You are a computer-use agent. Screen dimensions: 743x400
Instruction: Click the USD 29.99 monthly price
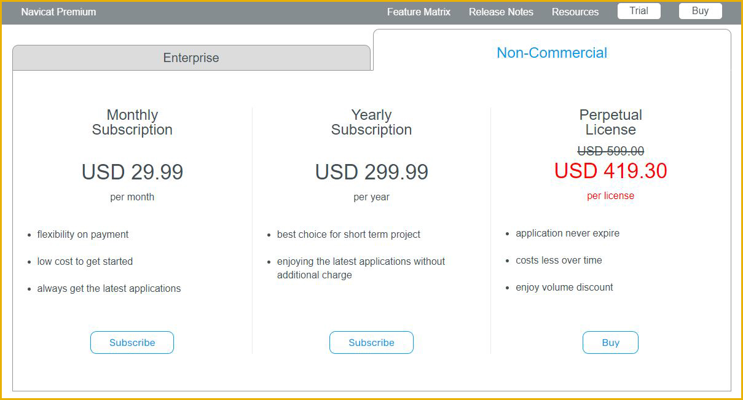pyautogui.click(x=132, y=172)
